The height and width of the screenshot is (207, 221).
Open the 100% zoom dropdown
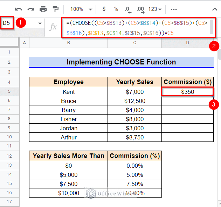tap(81, 9)
